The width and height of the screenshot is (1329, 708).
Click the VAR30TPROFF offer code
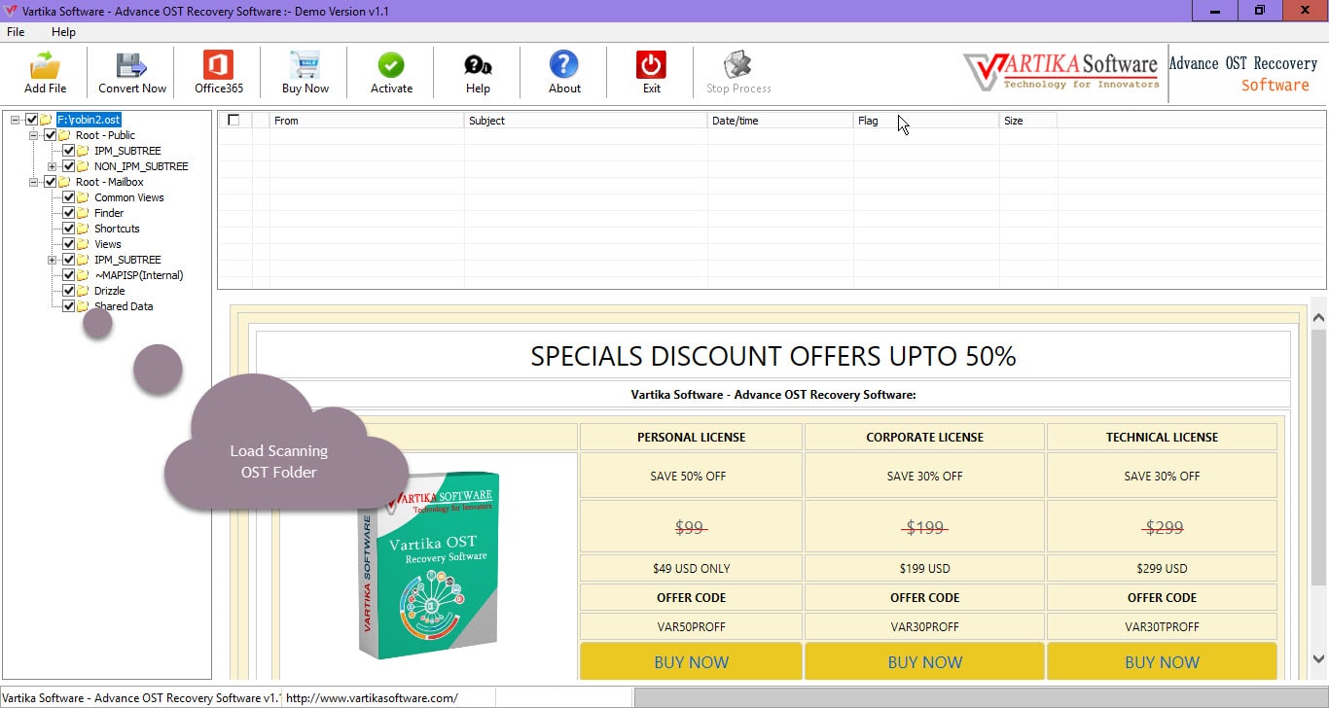[1162, 627]
